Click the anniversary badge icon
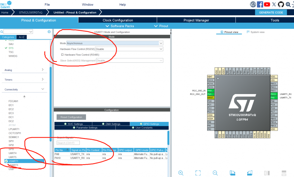The height and width of the screenshot is (177, 294). [x=253, y=4]
